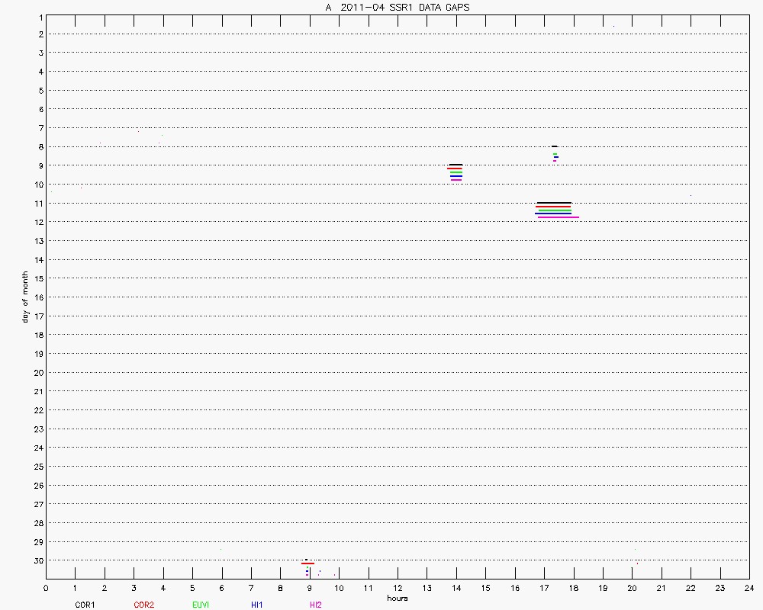Click the red COR2 legend label

143,605
